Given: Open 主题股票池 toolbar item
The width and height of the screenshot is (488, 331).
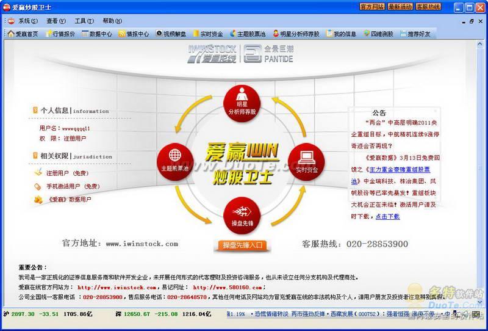Looking at the screenshot, I should coord(248,34).
